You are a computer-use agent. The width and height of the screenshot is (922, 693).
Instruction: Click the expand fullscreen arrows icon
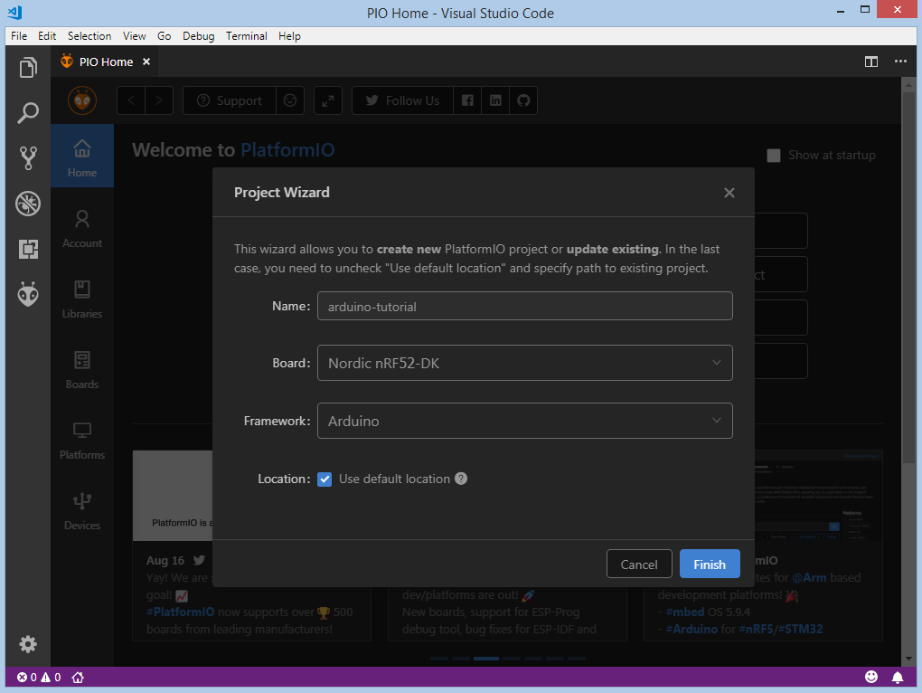328,100
